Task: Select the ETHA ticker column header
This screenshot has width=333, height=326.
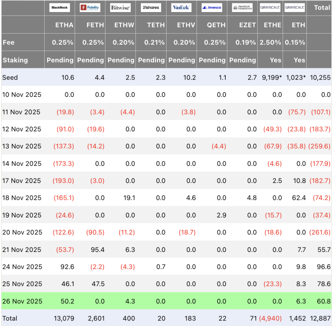Action: 65,25
